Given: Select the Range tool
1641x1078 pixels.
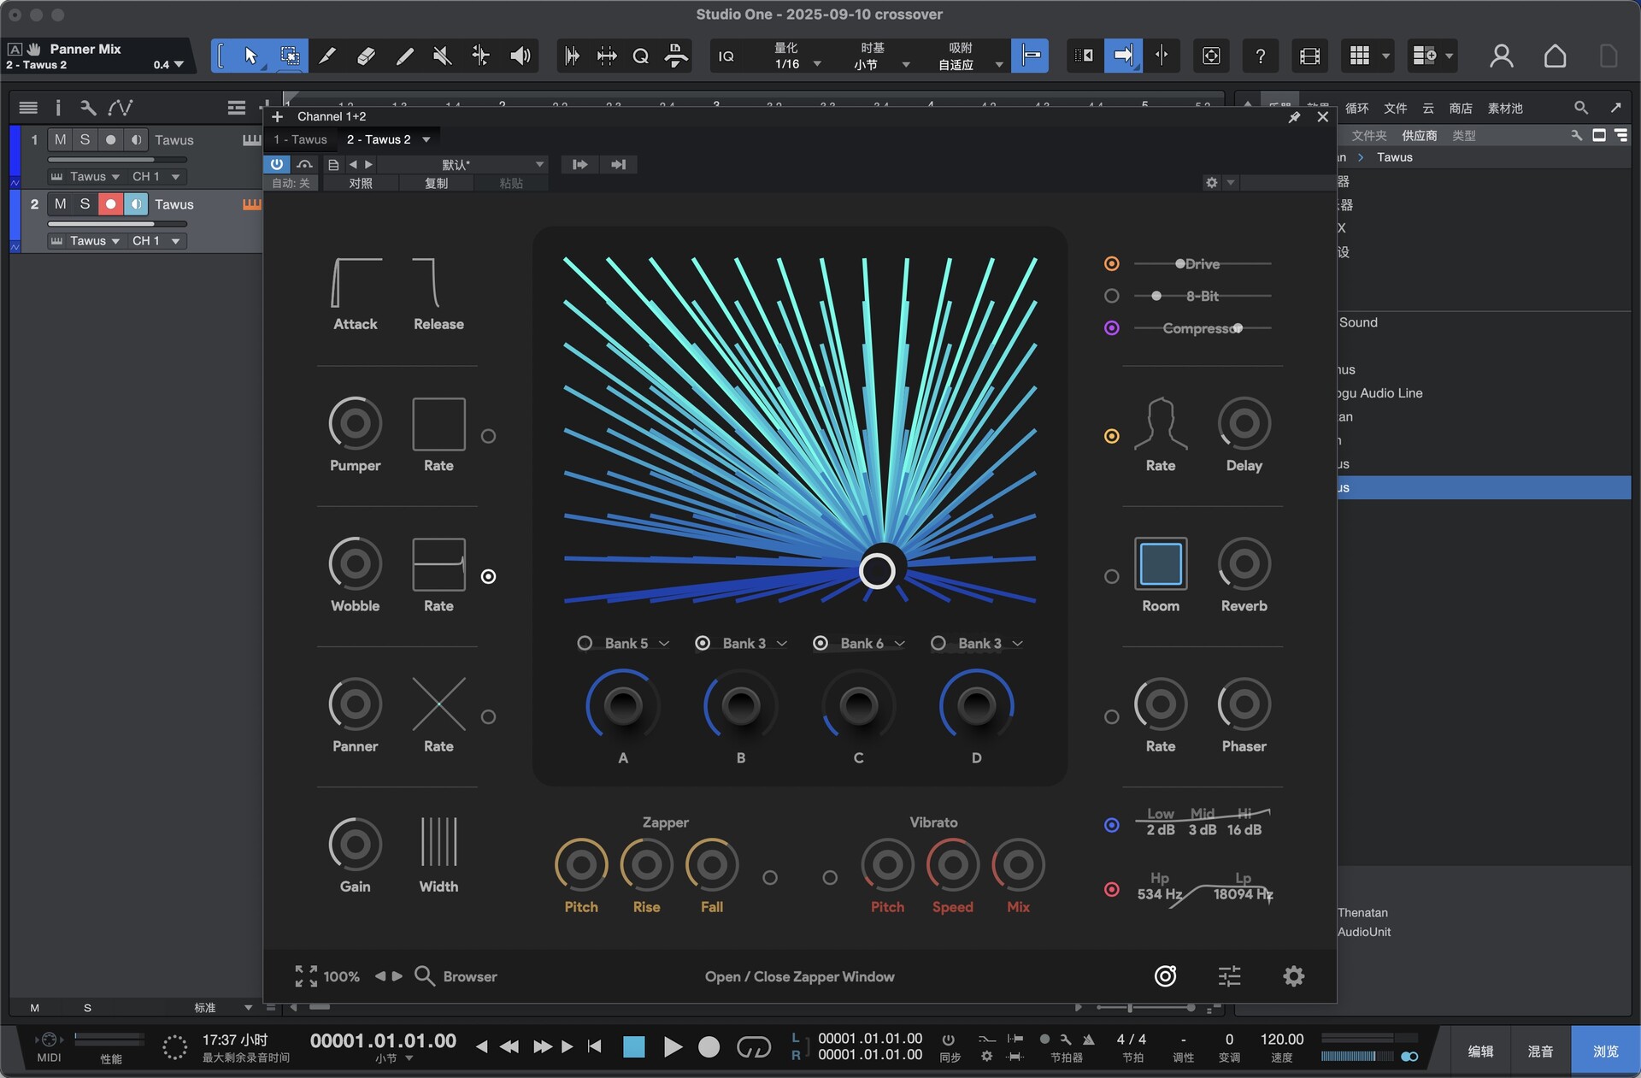Looking at the screenshot, I should [x=290, y=56].
